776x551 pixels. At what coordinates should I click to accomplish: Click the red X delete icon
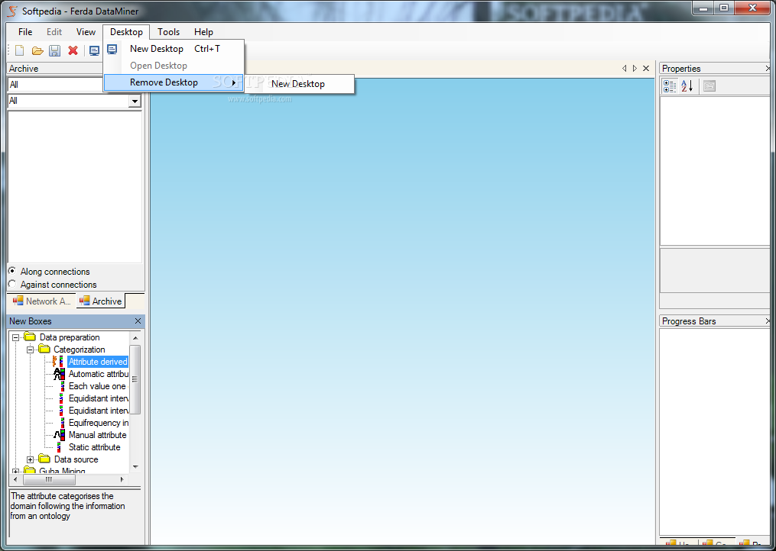tap(73, 50)
